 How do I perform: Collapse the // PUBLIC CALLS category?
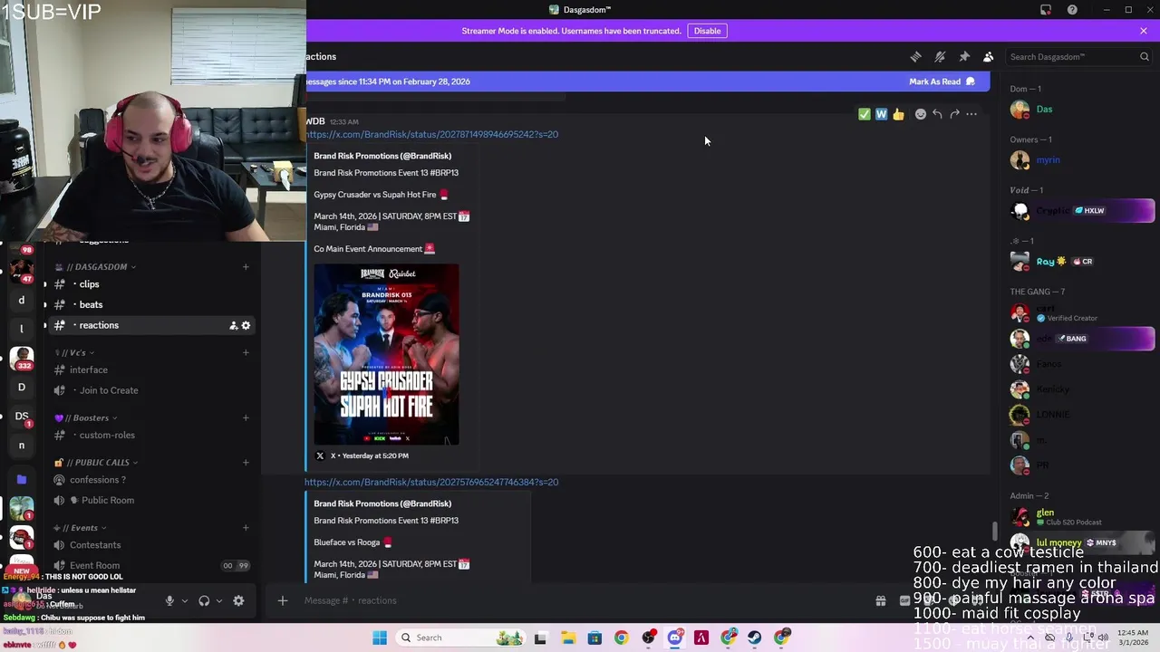coord(97,462)
